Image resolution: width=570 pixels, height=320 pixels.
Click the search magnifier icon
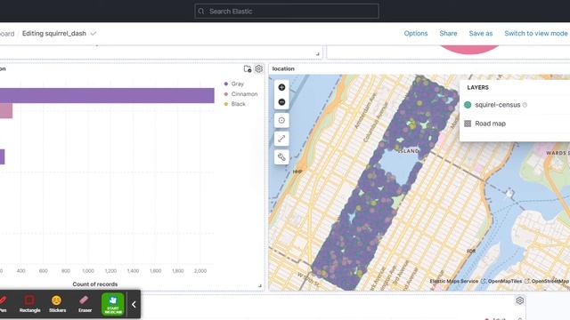coord(201,12)
